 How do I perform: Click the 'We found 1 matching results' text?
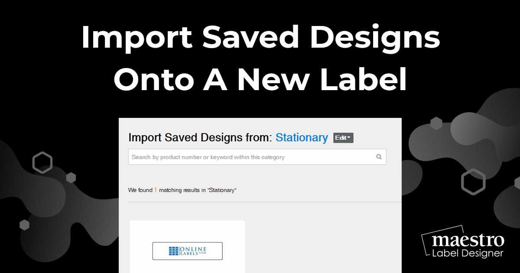182,190
